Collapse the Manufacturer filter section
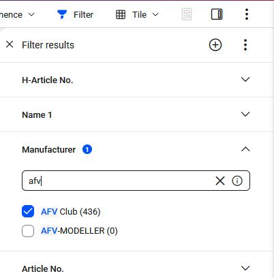Screen dimensions: 274x278 coord(245,149)
